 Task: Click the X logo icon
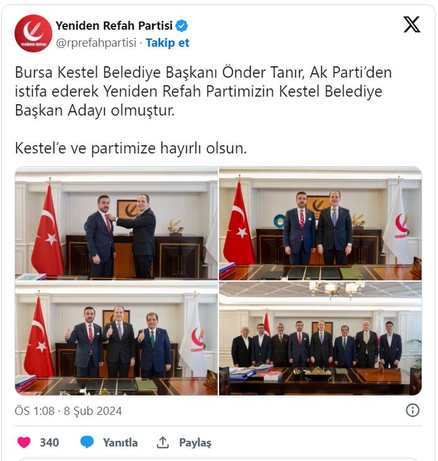tap(411, 25)
